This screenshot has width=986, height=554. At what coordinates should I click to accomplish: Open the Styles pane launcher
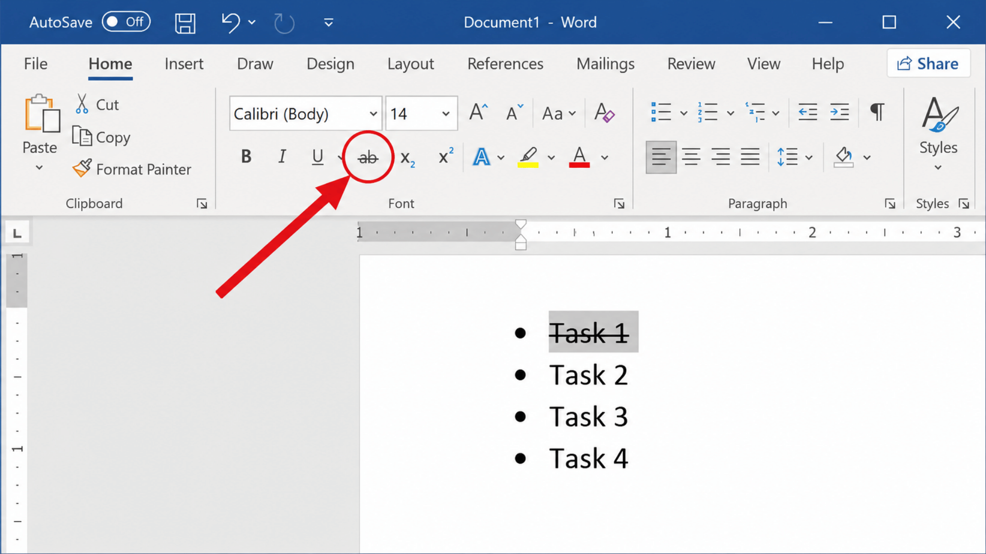tap(964, 204)
